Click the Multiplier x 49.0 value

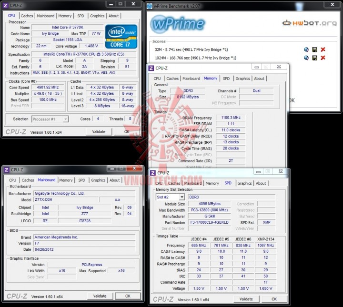coord(48,93)
